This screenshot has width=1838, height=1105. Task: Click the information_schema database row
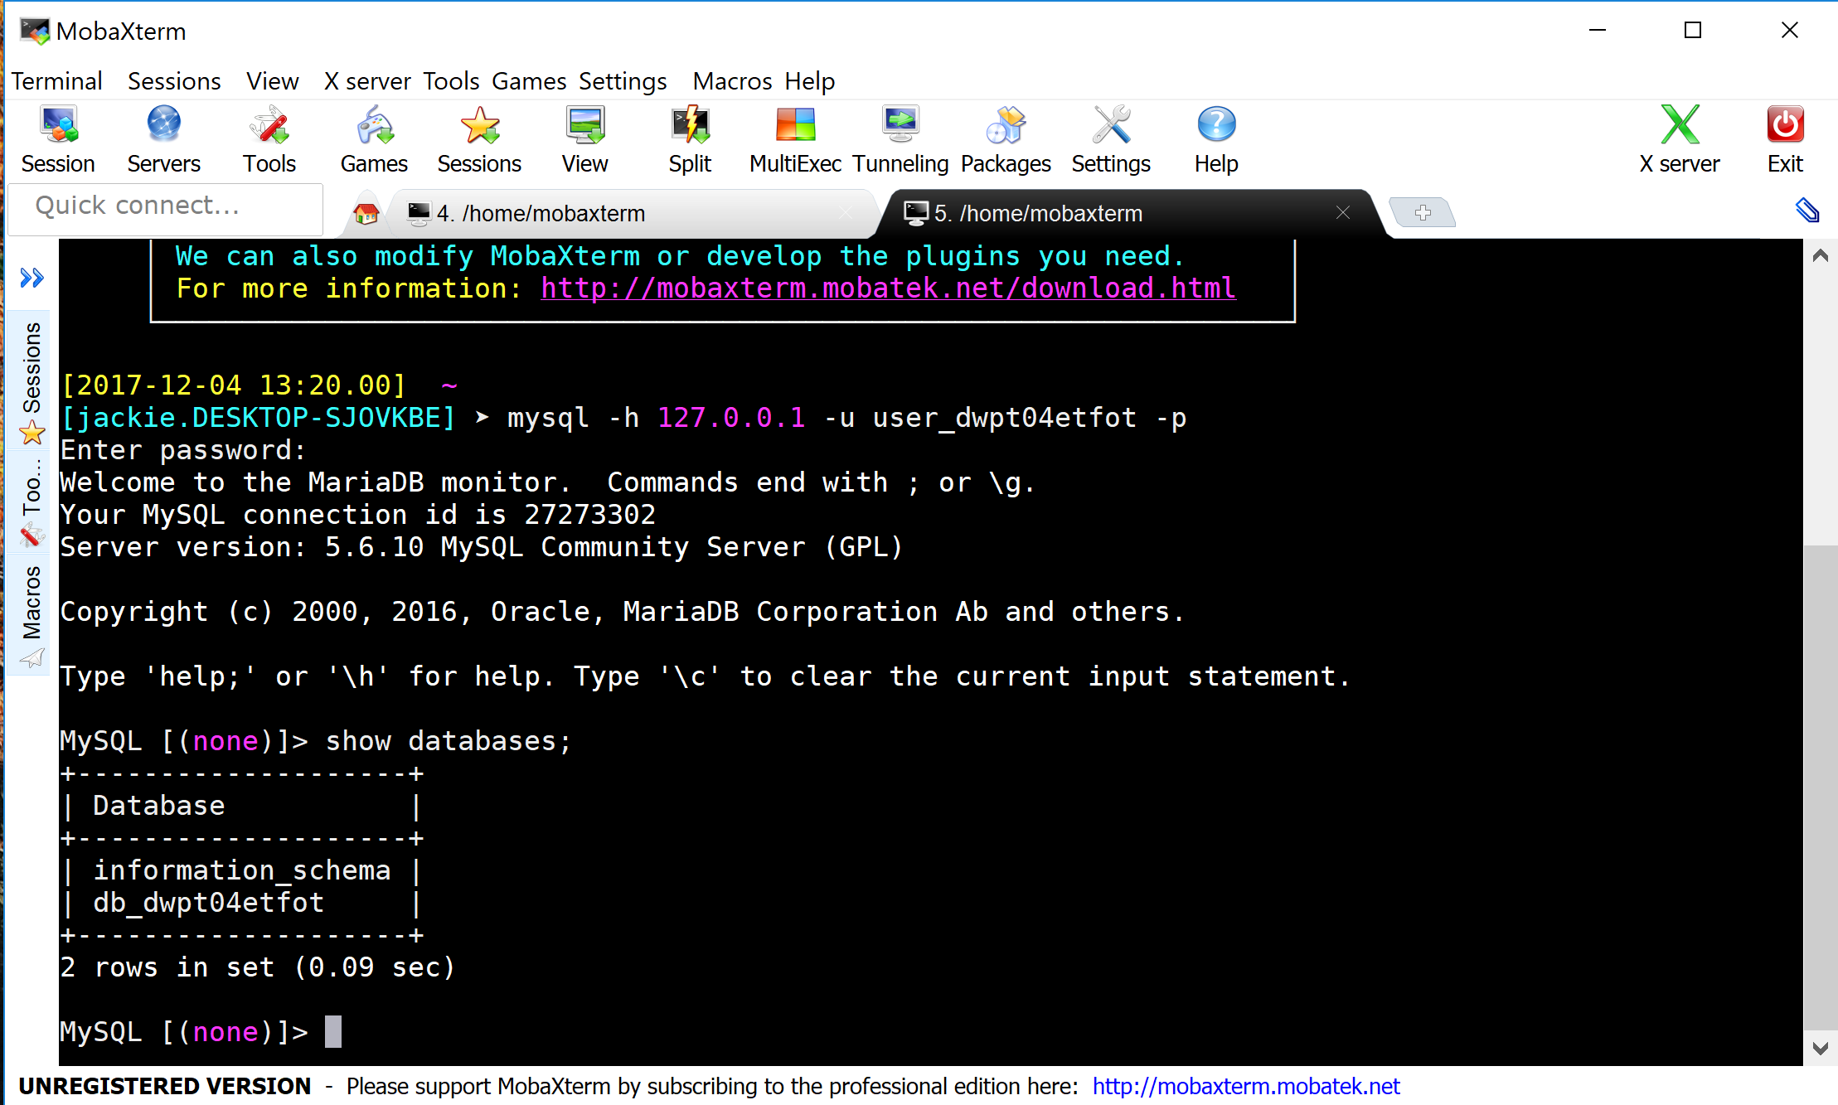[241, 870]
